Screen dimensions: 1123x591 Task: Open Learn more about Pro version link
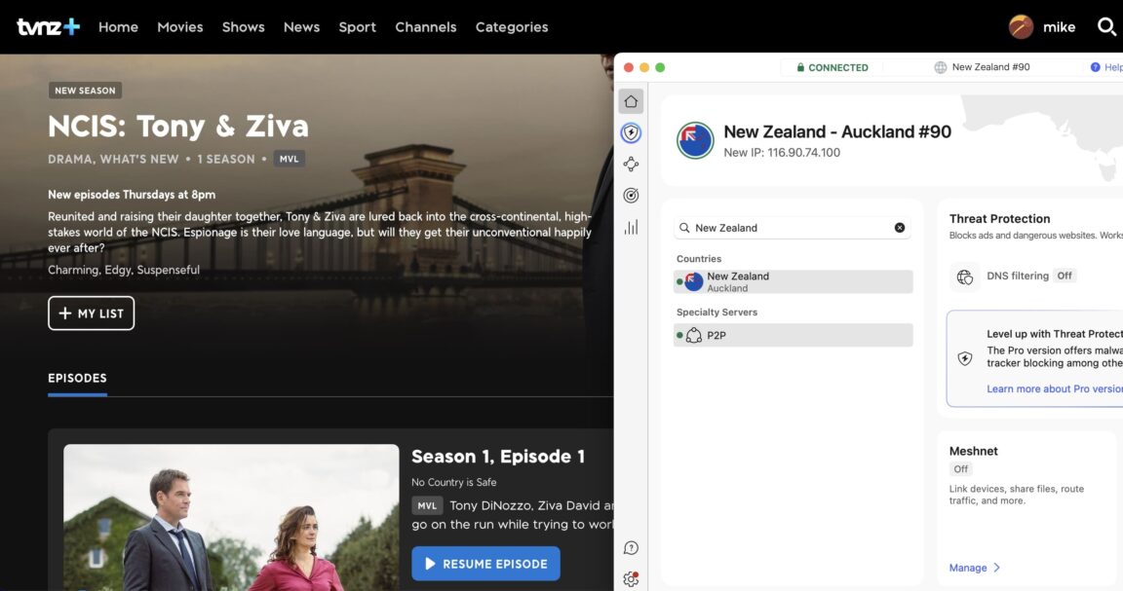click(x=1054, y=388)
